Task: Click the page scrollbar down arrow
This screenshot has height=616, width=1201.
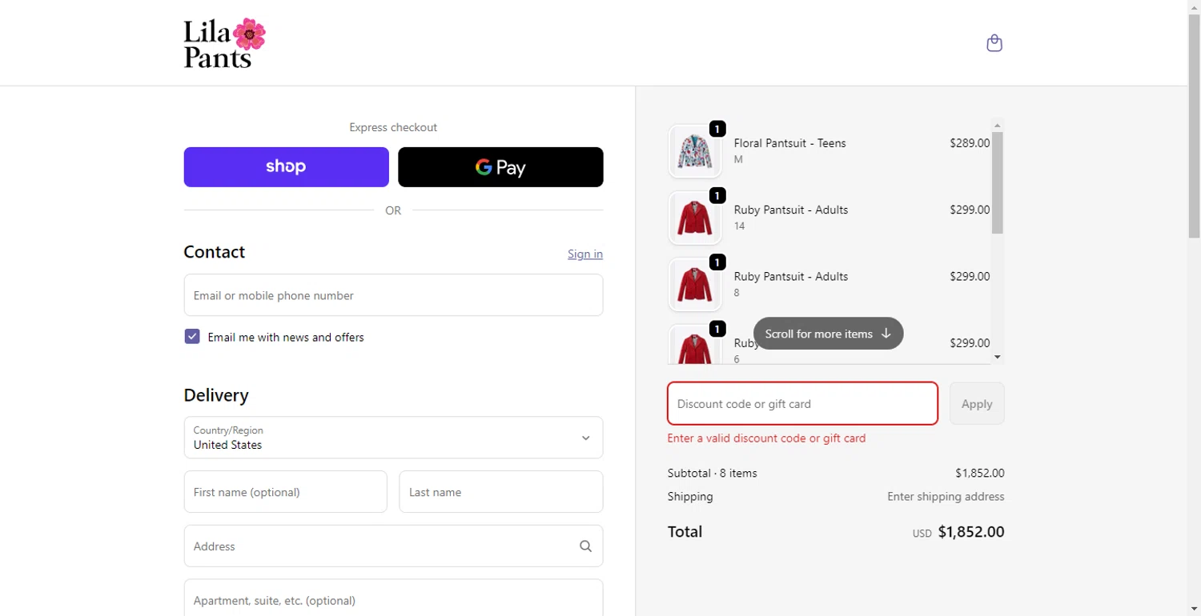Action: click(x=1195, y=609)
